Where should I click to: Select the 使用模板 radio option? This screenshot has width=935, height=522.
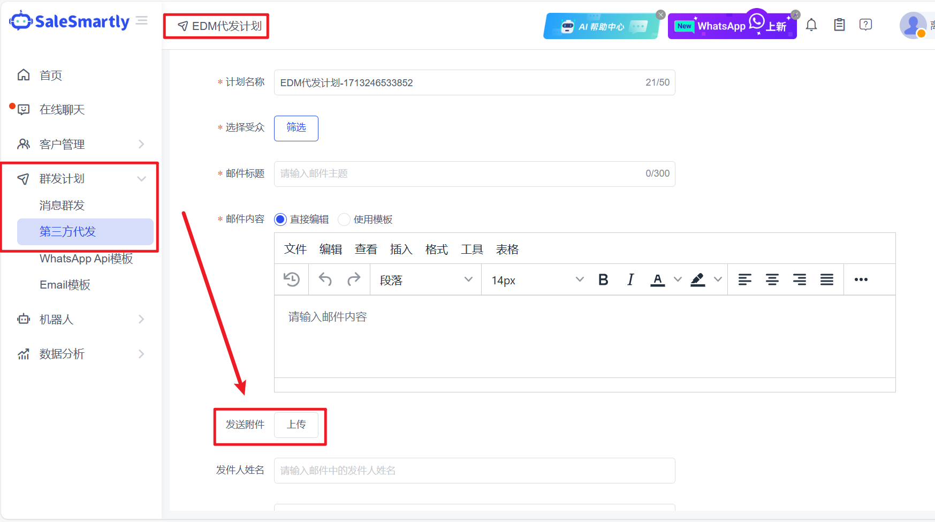344,220
